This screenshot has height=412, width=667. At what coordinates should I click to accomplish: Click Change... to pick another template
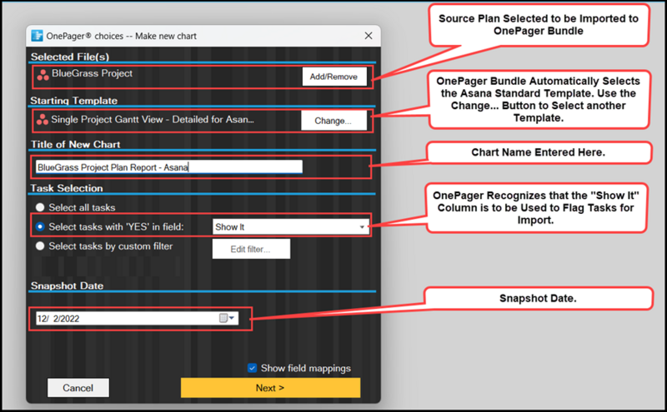[x=333, y=121]
